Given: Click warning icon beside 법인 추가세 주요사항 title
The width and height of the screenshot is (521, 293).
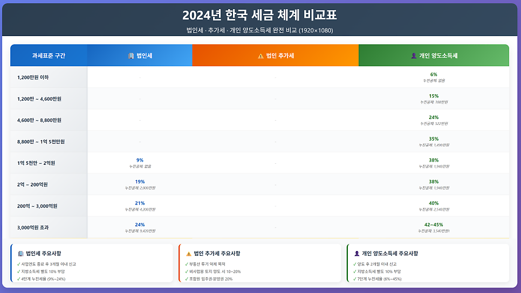Looking at the screenshot, I should [x=188, y=253].
